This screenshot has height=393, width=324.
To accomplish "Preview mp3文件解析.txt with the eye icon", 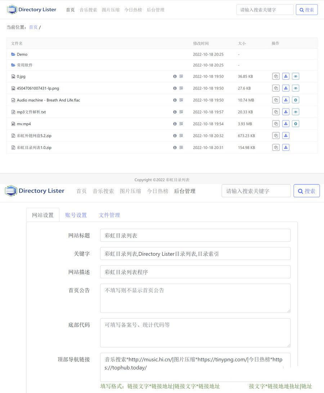I will [296, 112].
